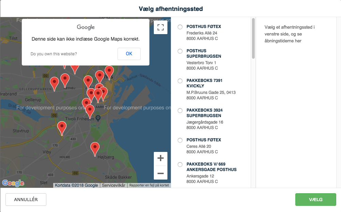Toggle fullscreen view of the map

(161, 28)
